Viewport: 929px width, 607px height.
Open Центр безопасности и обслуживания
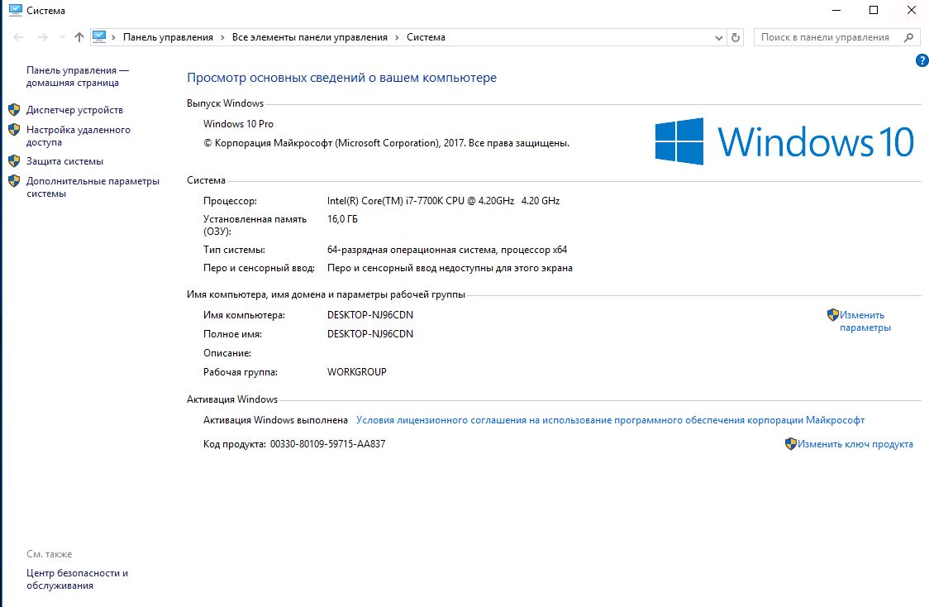point(77,579)
